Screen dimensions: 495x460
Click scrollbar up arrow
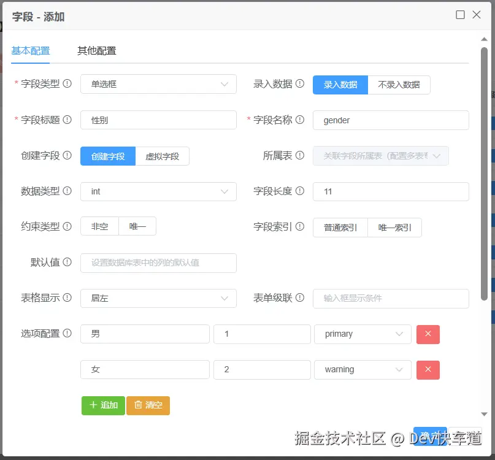pyautogui.click(x=485, y=39)
